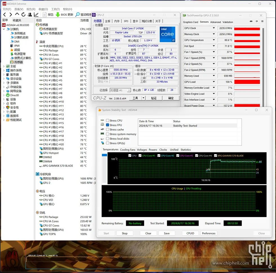
Task: Select the DMI tree item
Action: (x=15, y=41)
